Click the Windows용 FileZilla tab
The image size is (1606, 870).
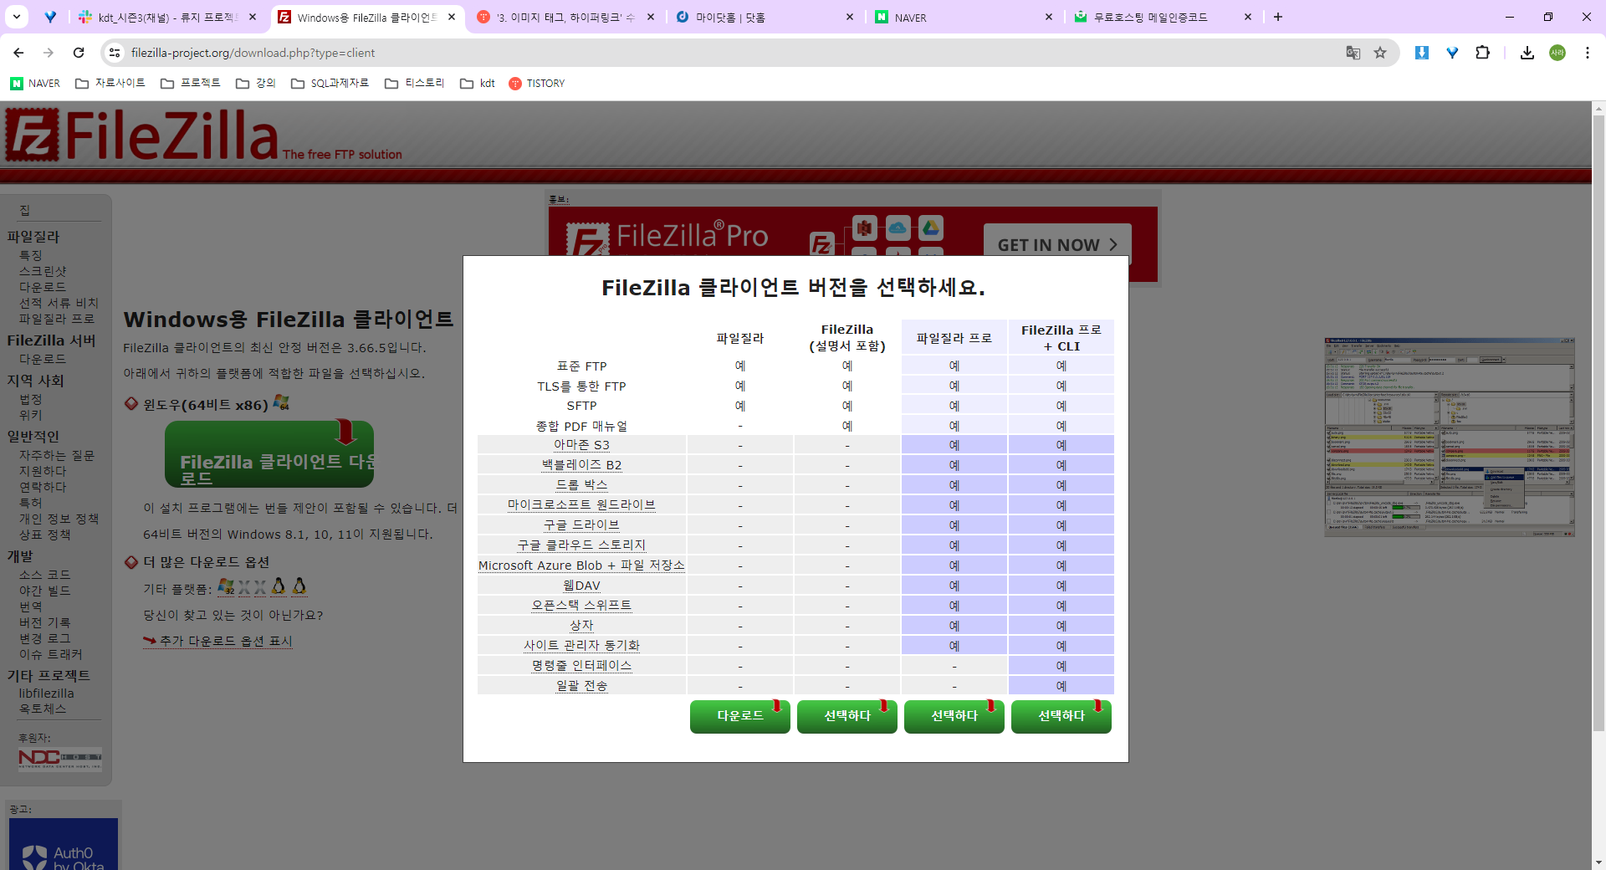point(366,17)
